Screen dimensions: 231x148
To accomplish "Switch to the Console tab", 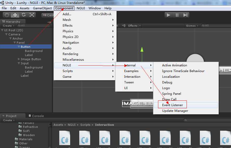I will 36,116.
